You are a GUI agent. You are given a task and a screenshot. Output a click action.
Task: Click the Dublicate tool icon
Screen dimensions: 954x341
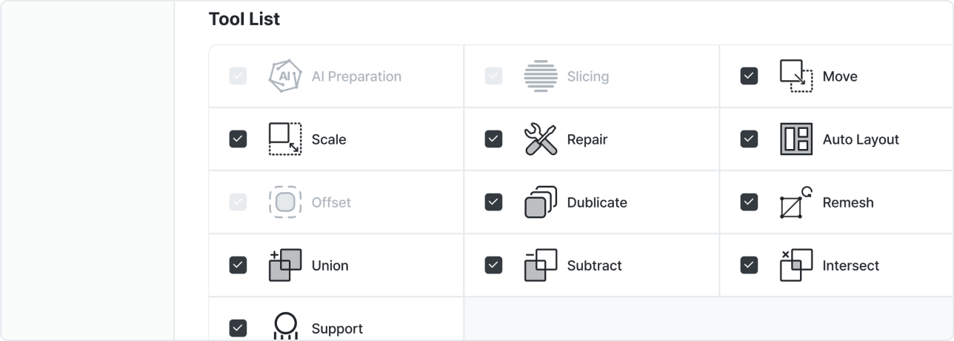click(541, 202)
